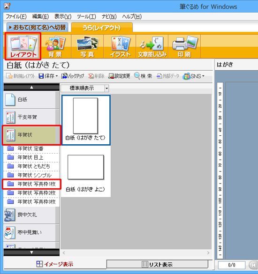Image resolution: width=258 pixels, height=274 pixels.
Task: Click the 外部データ toolbar button
Action: (x=168, y=76)
